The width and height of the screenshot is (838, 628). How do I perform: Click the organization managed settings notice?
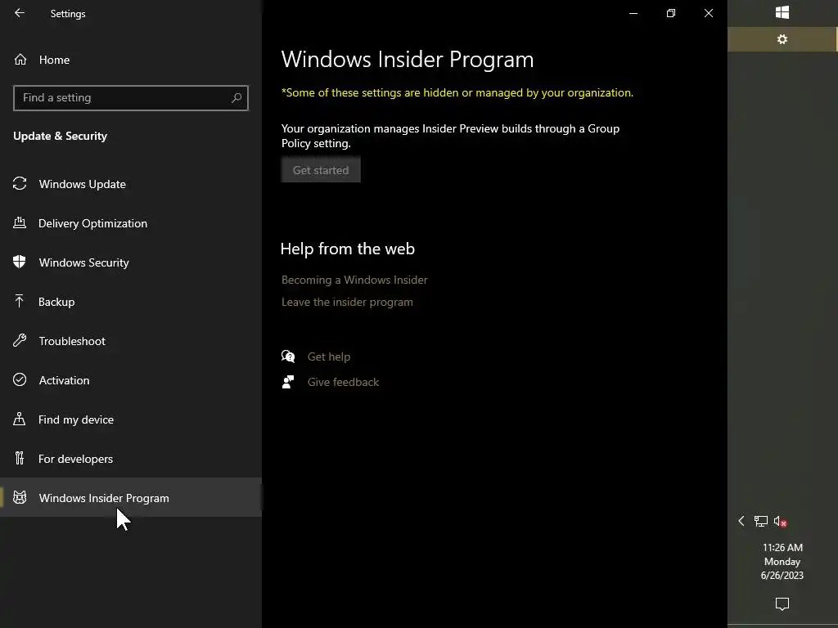pyautogui.click(x=457, y=93)
